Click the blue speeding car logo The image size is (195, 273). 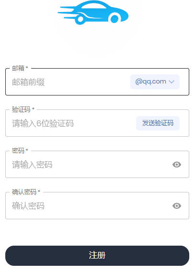93,12
